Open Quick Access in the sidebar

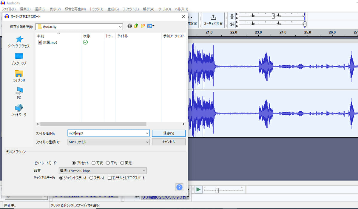(x=19, y=42)
